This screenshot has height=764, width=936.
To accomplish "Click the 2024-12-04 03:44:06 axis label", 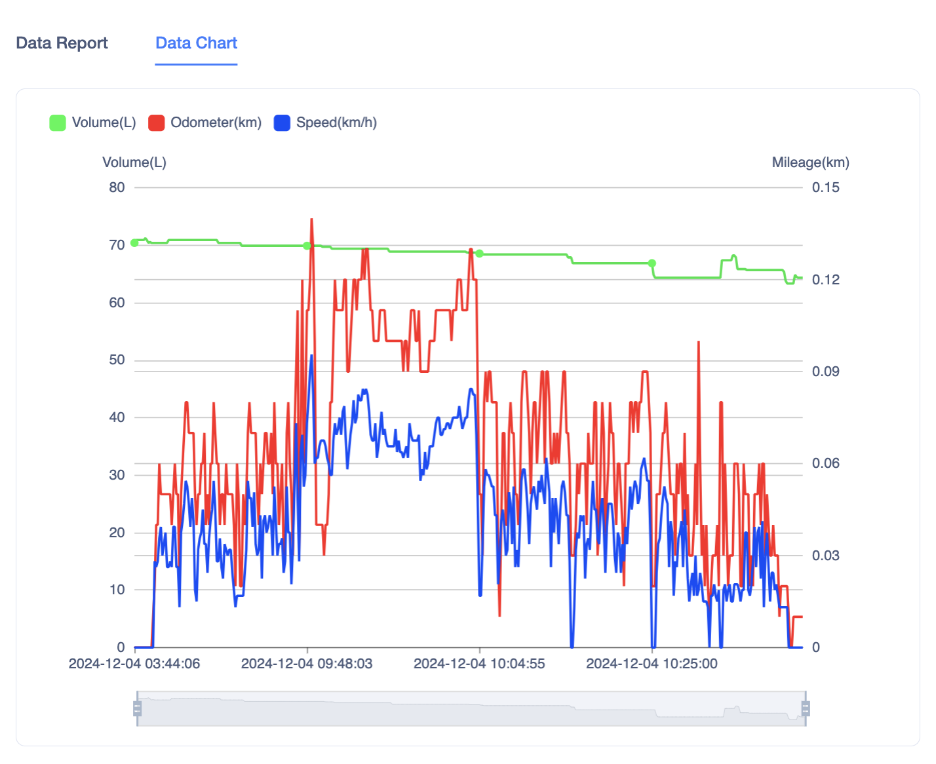I will pos(134,664).
